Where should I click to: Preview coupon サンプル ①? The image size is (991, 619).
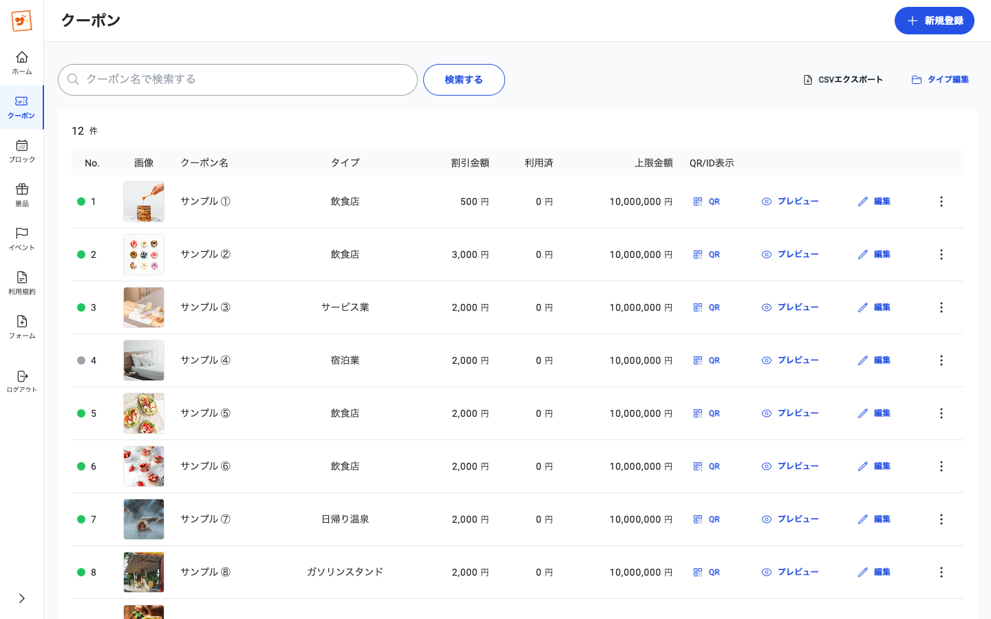coord(790,202)
